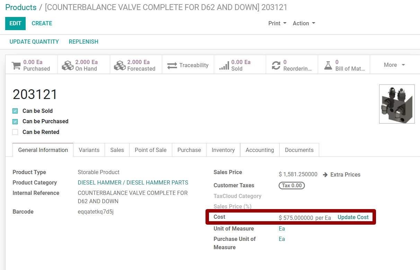Open the Forecasted quantity view
This screenshot has width=420, height=270.
[x=120, y=64]
